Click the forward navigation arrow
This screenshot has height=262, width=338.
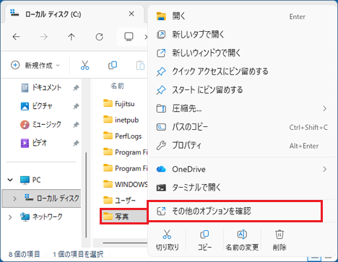coord(44,37)
